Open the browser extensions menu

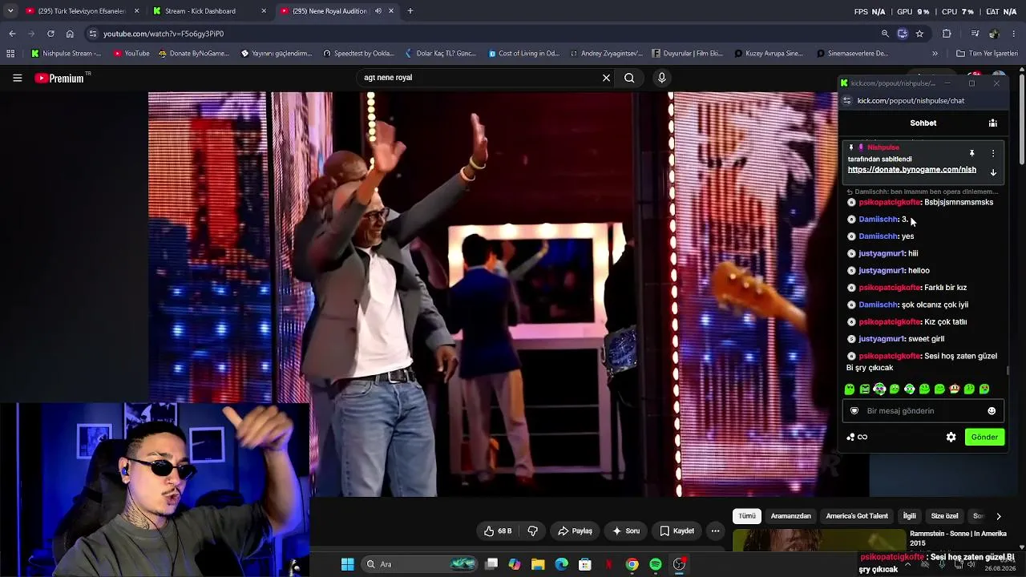point(947,34)
